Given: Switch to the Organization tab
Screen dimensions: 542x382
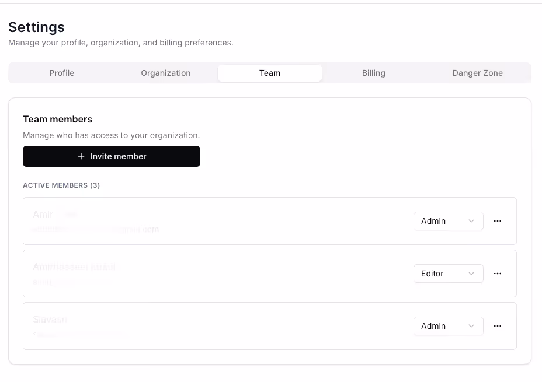Looking at the screenshot, I should pyautogui.click(x=165, y=73).
